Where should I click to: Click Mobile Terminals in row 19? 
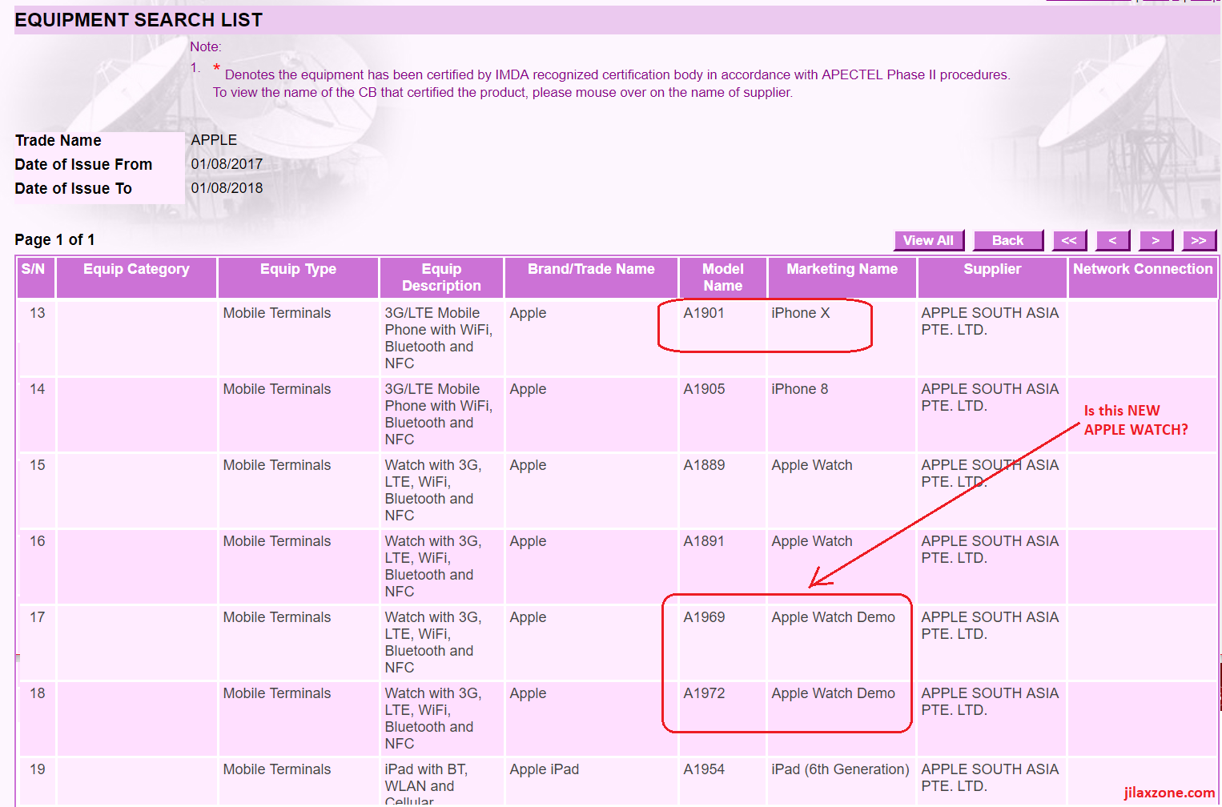coord(277,769)
